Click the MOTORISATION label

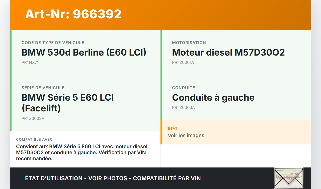coord(189,43)
